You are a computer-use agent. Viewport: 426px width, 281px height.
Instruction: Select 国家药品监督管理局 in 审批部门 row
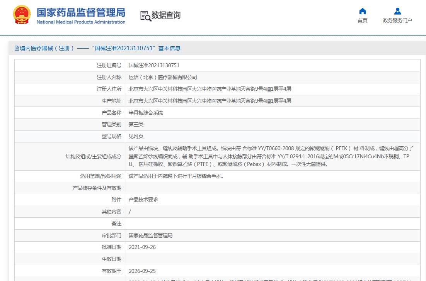[x=150, y=236]
